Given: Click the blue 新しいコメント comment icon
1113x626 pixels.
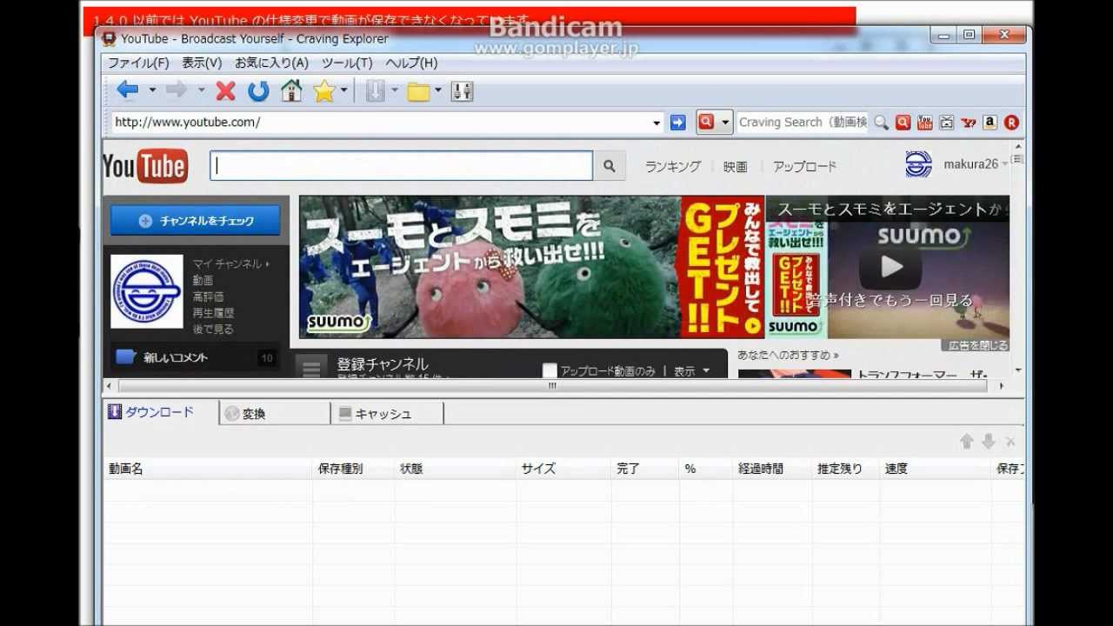Looking at the screenshot, I should point(126,356).
